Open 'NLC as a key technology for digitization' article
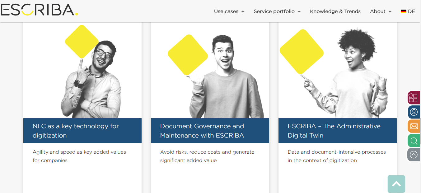Screen dimensions: 421x193 click(76, 131)
